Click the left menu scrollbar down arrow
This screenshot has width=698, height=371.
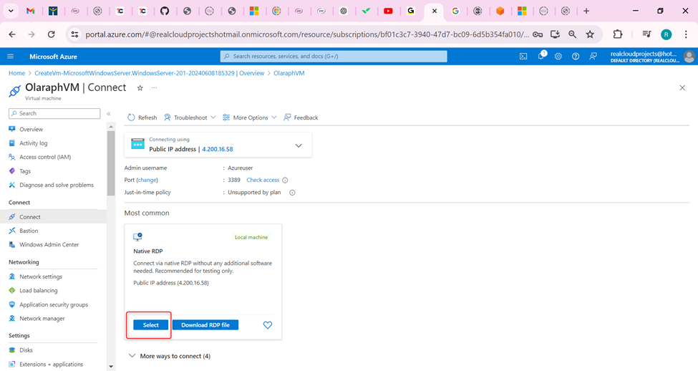coord(111,367)
